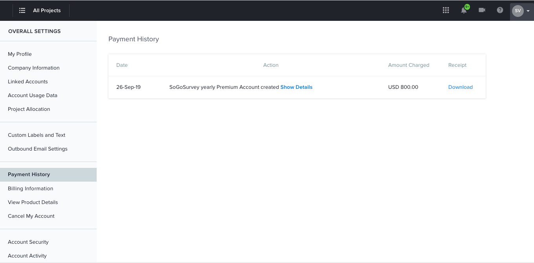Open Custom Labels and Text
This screenshot has width=534, height=263.
coord(37,135)
